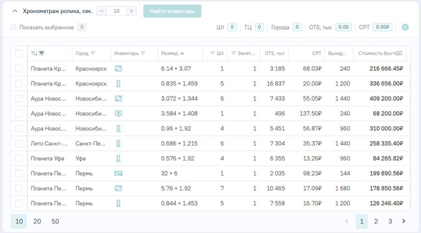The width and height of the screenshot is (421, 233).
Task: Open the table settings gear icon
Action: point(405,27)
